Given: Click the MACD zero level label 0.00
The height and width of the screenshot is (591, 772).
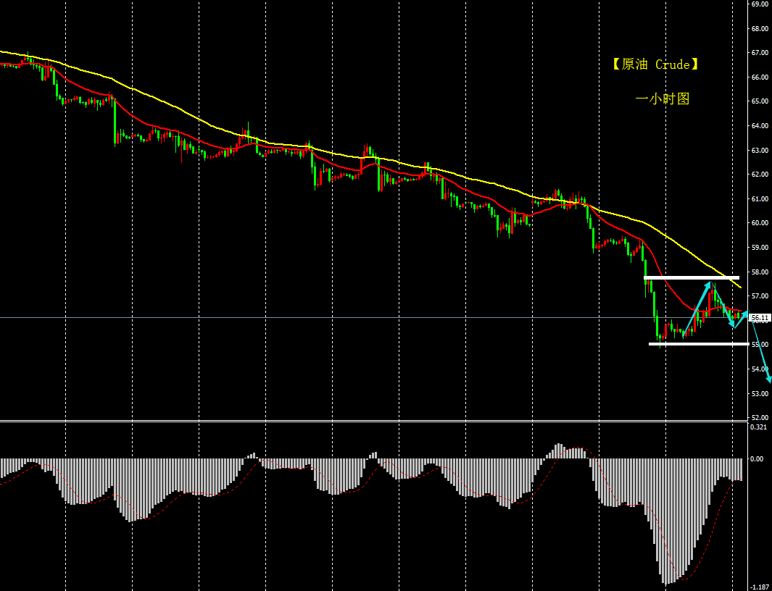Looking at the screenshot, I should [x=757, y=459].
